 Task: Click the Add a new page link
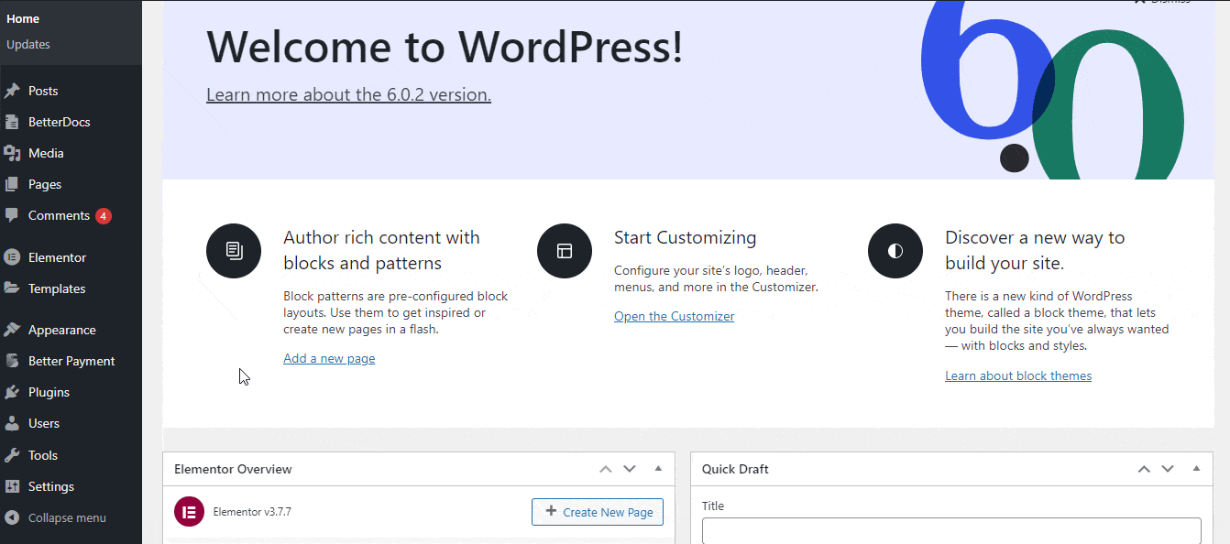(x=329, y=358)
